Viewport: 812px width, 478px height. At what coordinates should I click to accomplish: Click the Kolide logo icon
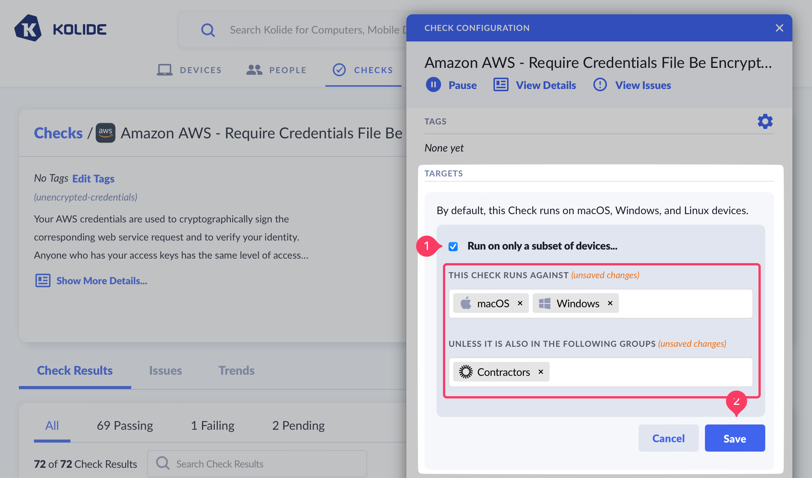[x=28, y=29]
